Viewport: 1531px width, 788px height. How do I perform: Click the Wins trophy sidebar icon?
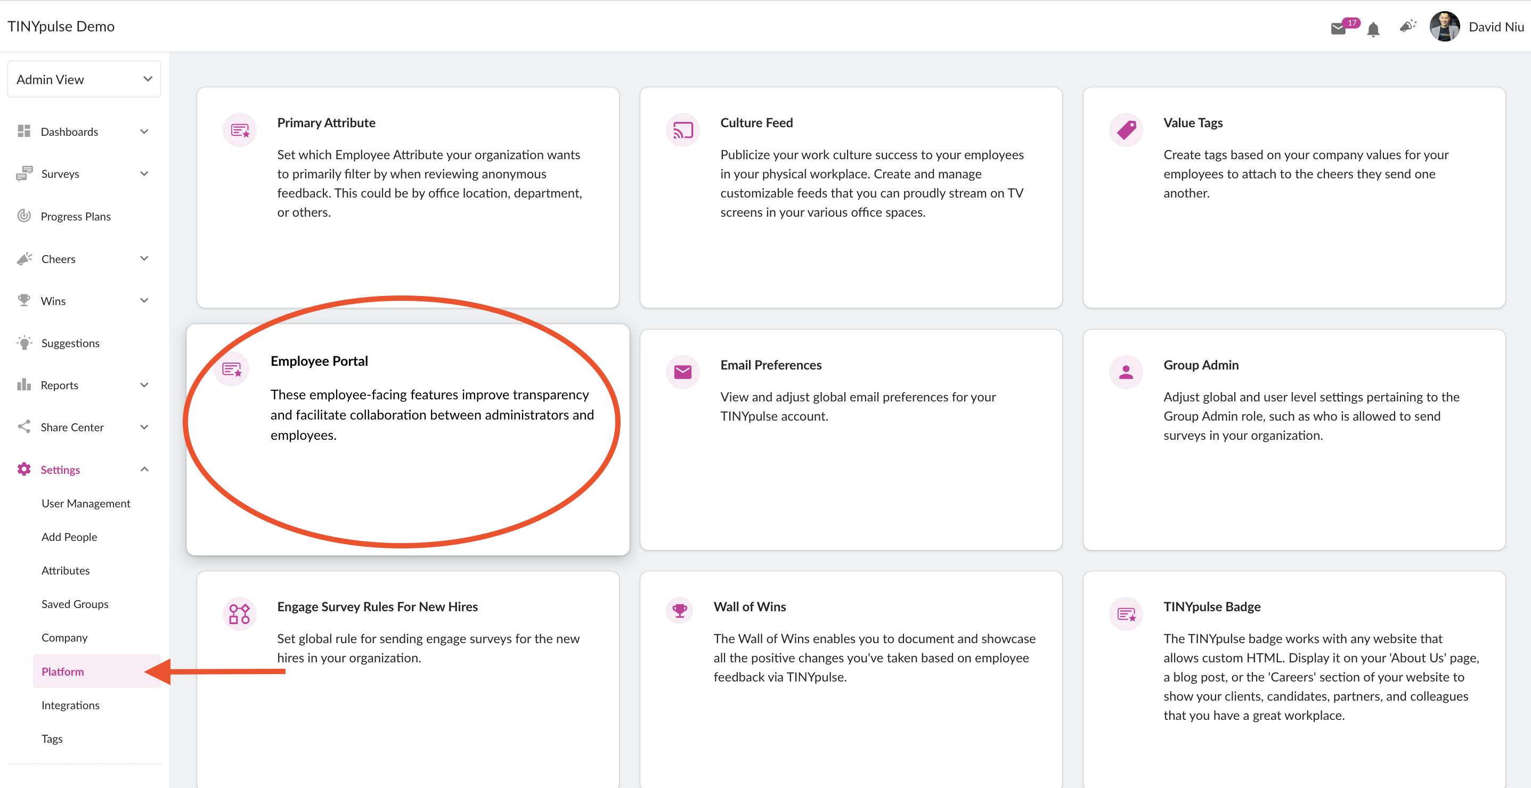(x=24, y=300)
